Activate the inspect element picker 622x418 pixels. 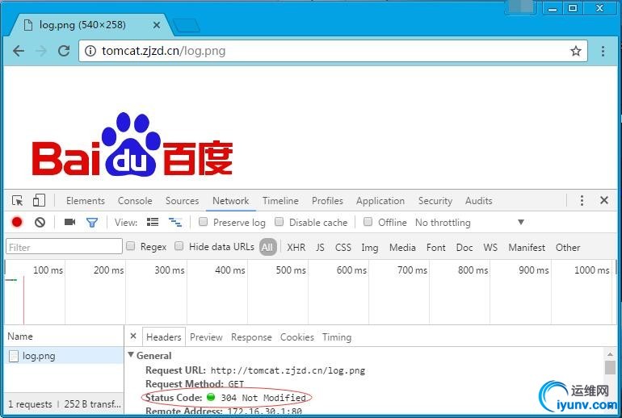coord(18,200)
